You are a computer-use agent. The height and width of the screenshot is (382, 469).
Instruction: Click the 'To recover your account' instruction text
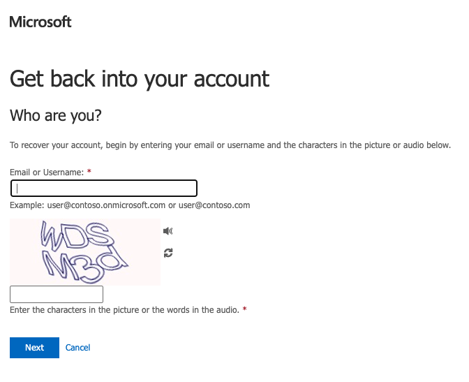(230, 145)
